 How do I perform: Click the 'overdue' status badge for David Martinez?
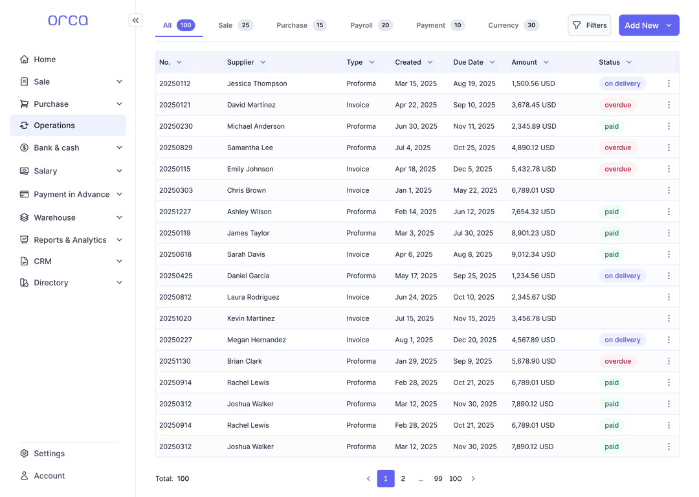[618, 105]
